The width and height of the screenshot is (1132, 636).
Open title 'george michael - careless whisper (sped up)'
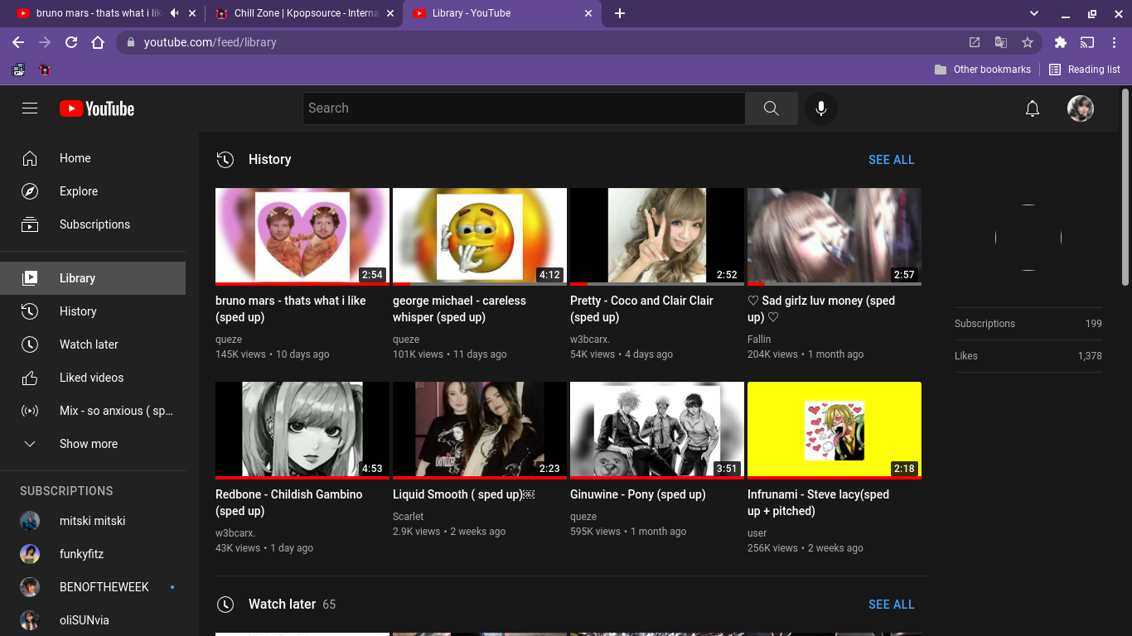459,309
